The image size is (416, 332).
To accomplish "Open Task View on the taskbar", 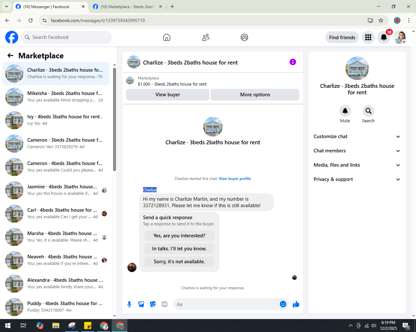I will click(23, 326).
